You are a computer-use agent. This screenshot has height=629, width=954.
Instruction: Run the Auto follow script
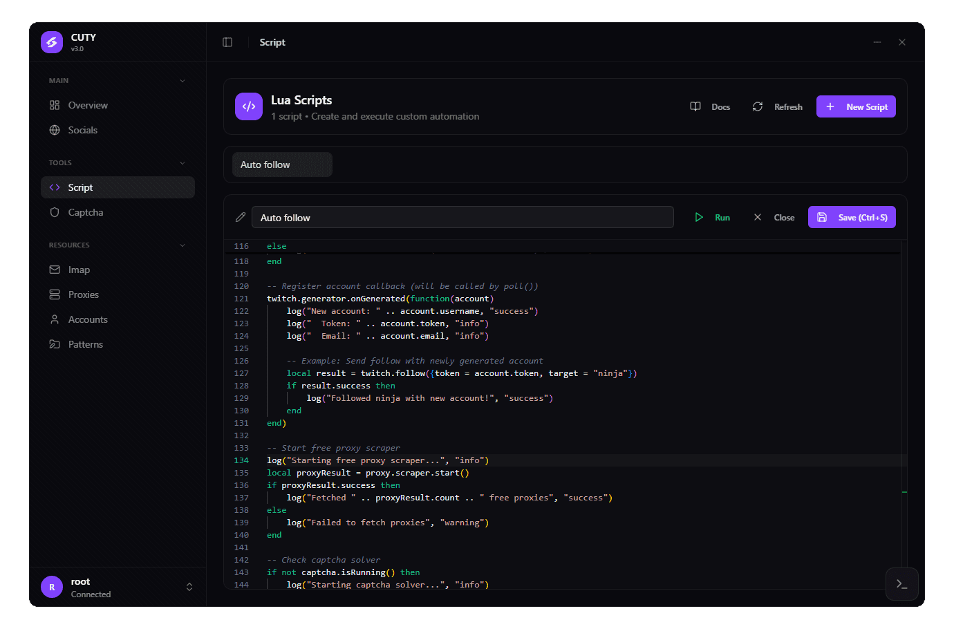712,216
